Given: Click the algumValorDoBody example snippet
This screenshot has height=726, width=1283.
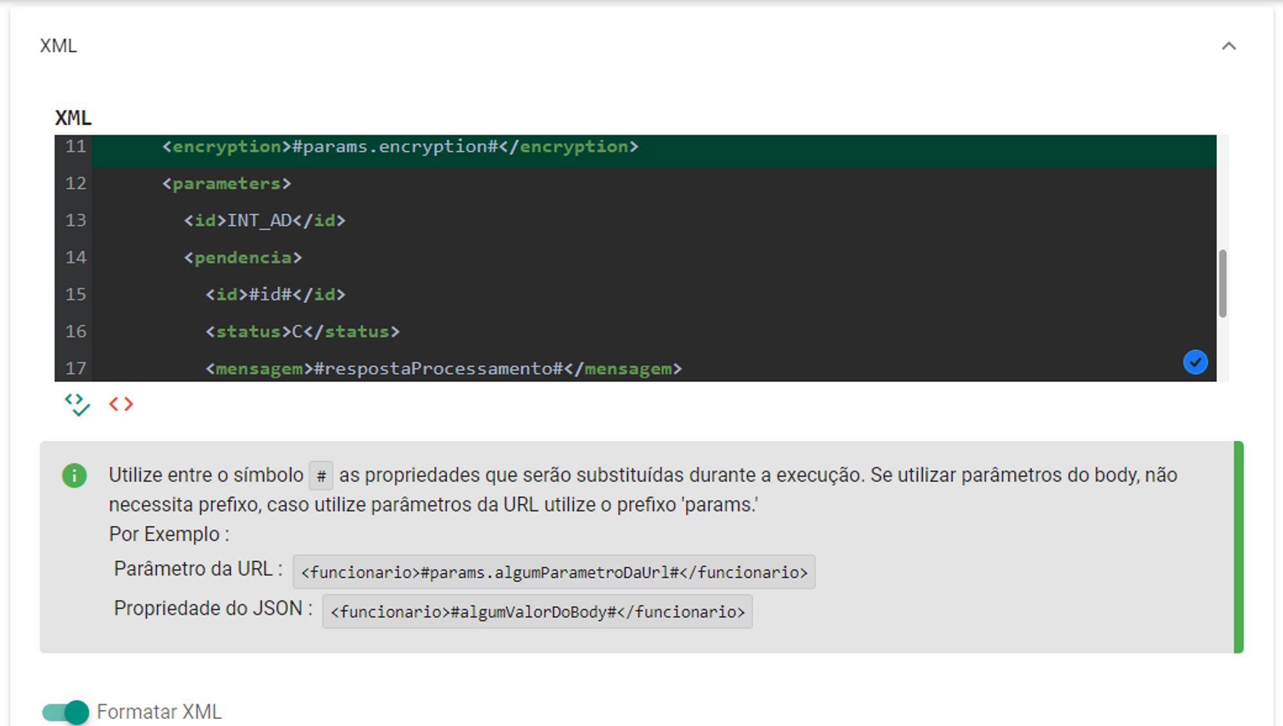Looking at the screenshot, I should pos(537,612).
